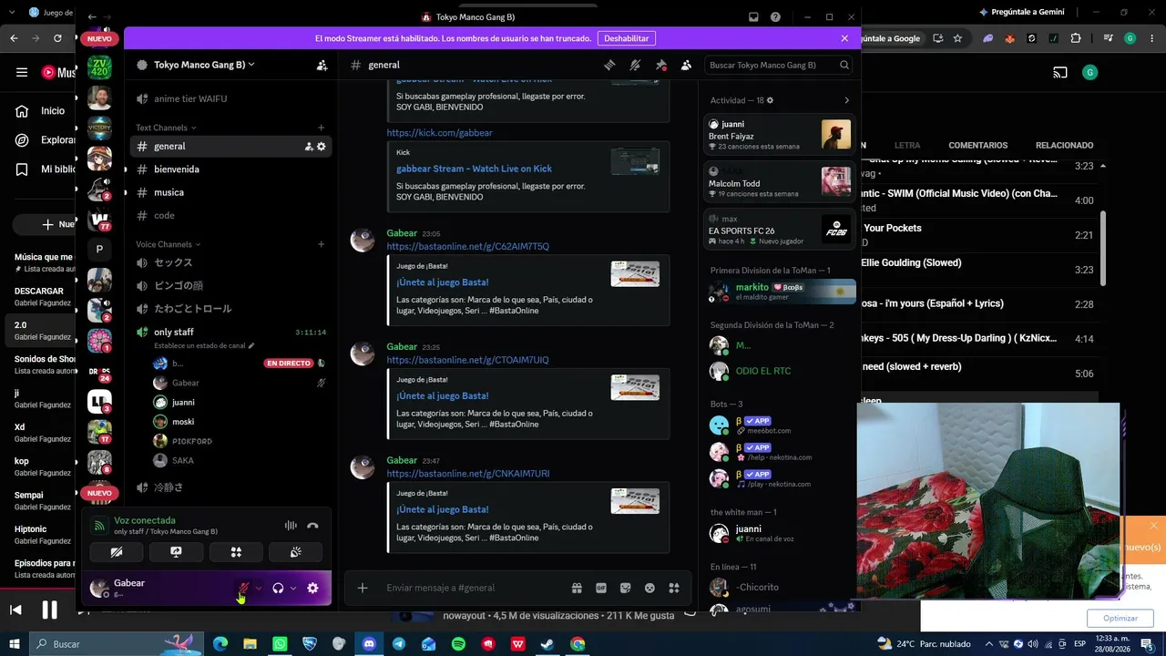Expand output device options arrow beside headphones
This screenshot has width=1166, height=656.
293,589
